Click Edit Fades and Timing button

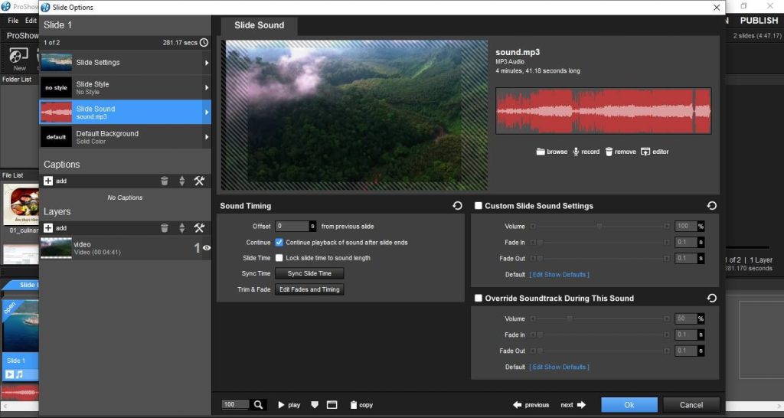pyautogui.click(x=309, y=289)
